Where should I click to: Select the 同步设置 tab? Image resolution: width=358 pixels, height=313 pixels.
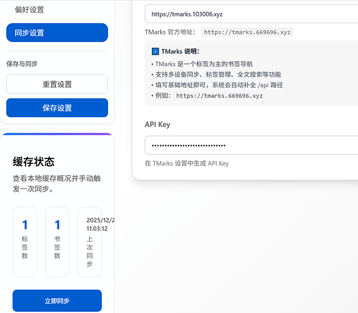[57, 33]
